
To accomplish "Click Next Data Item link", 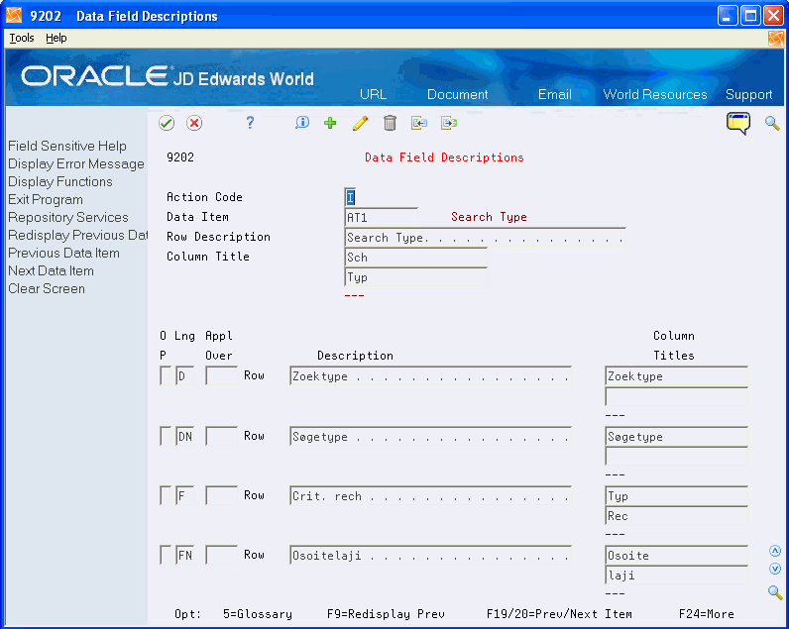I will 51,271.
